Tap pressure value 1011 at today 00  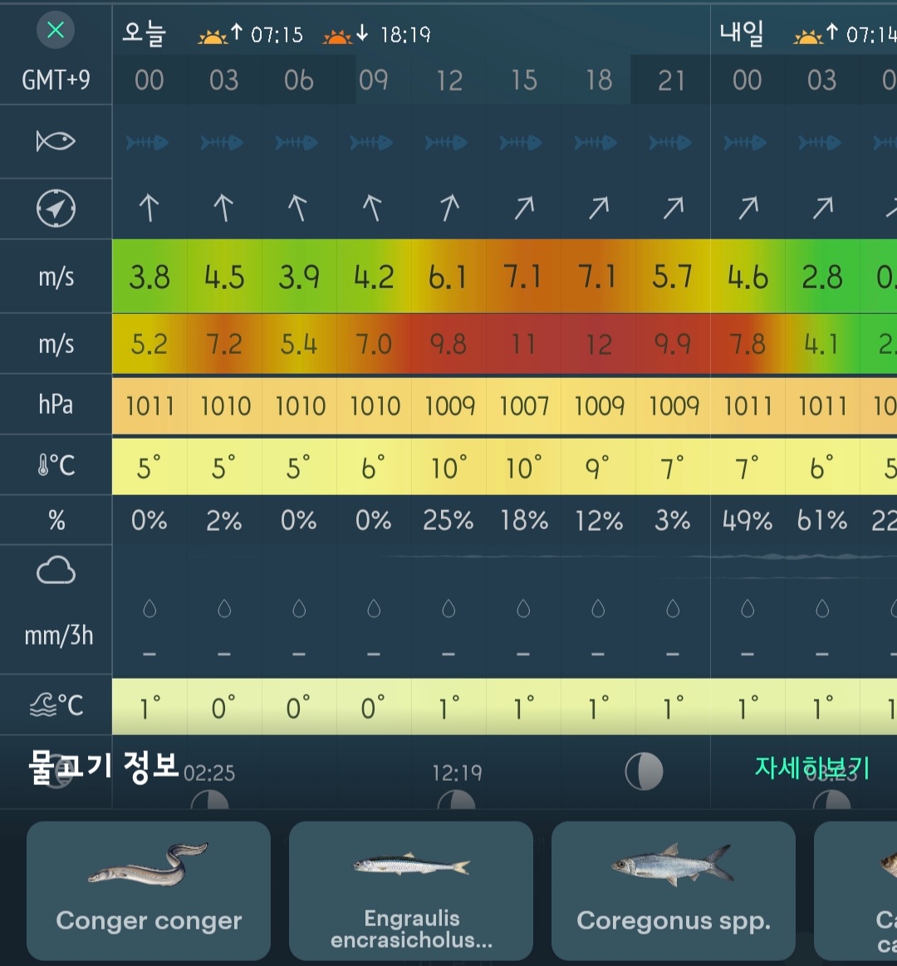(x=149, y=406)
